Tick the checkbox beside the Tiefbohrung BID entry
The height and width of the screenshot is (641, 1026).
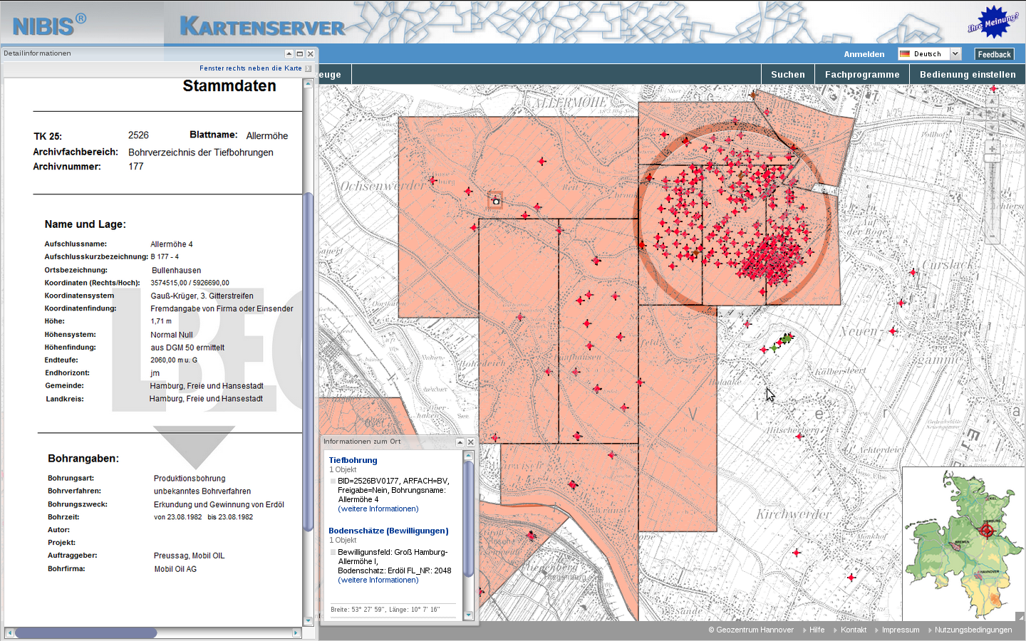tap(333, 481)
